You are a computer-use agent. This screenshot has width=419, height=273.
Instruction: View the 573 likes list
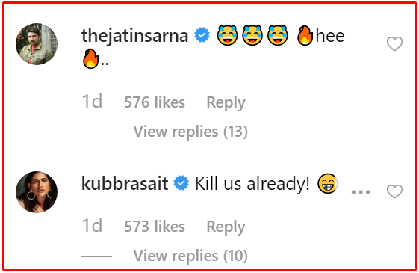(x=155, y=227)
